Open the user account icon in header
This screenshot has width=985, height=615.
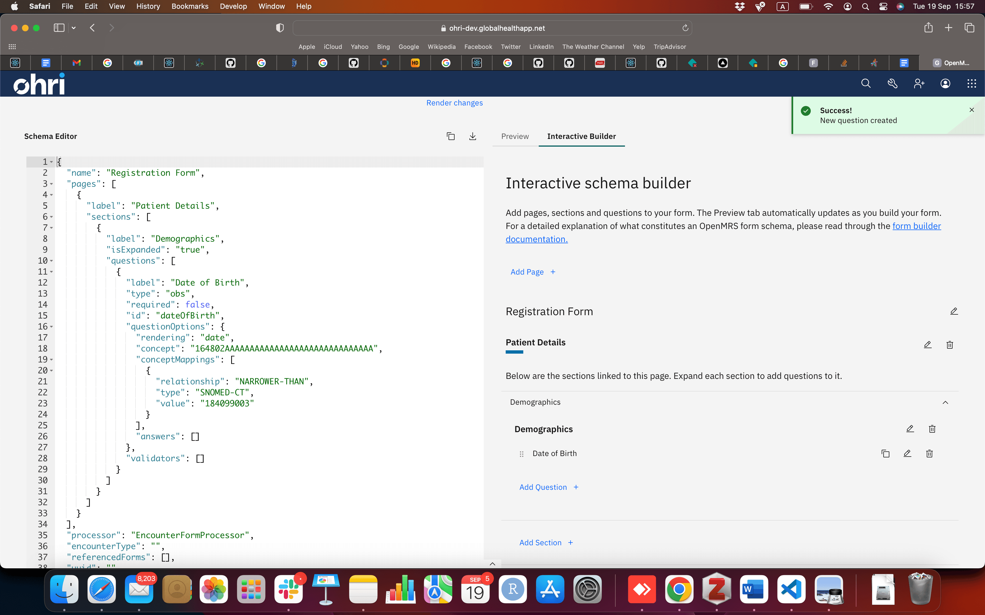tap(945, 84)
